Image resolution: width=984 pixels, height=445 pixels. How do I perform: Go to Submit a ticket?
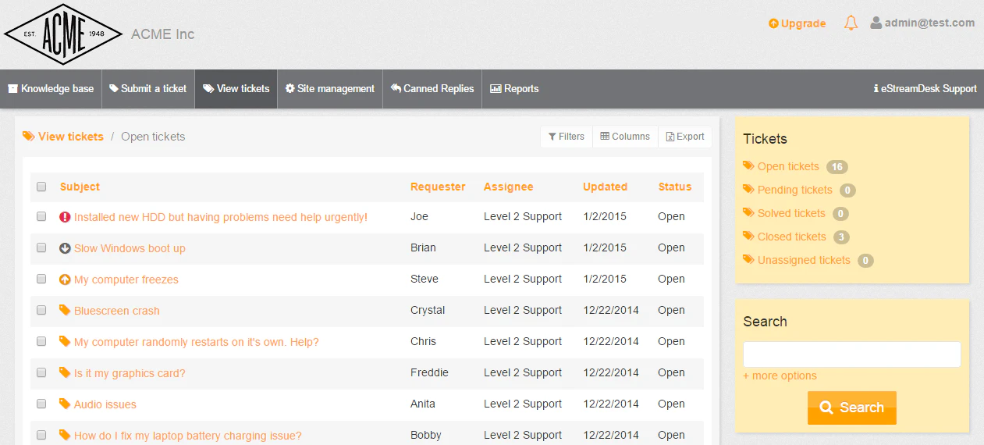tap(148, 89)
